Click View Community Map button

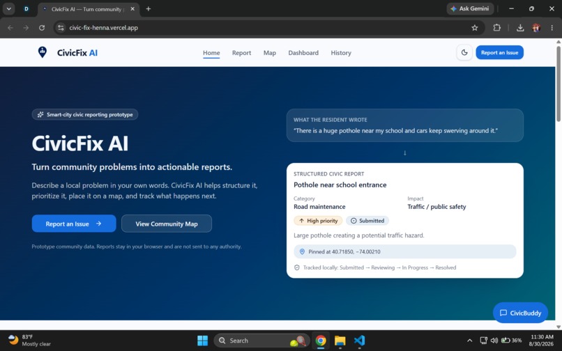tap(167, 224)
